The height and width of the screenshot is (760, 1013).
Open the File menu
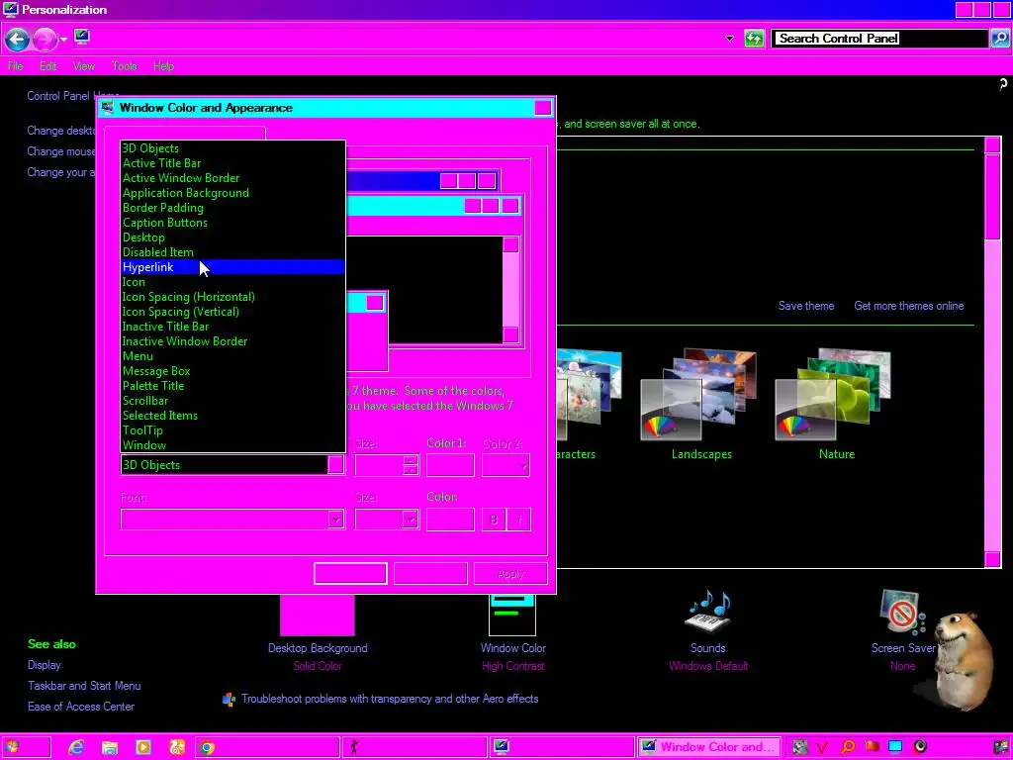click(16, 66)
